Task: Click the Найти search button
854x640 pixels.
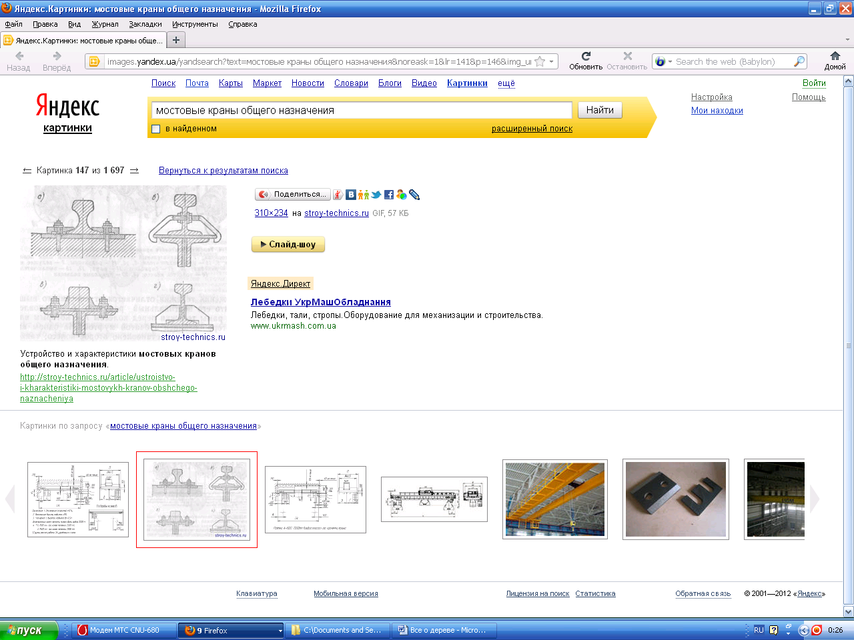Action: coord(600,110)
